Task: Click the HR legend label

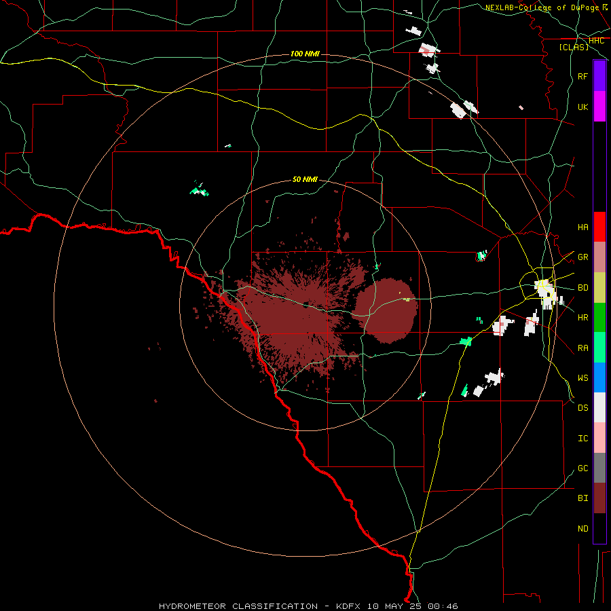Action: (582, 318)
